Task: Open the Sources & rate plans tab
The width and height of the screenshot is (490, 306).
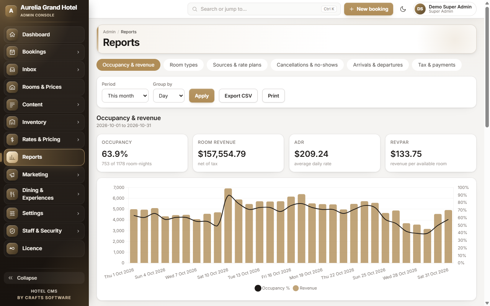Action: click(x=237, y=65)
